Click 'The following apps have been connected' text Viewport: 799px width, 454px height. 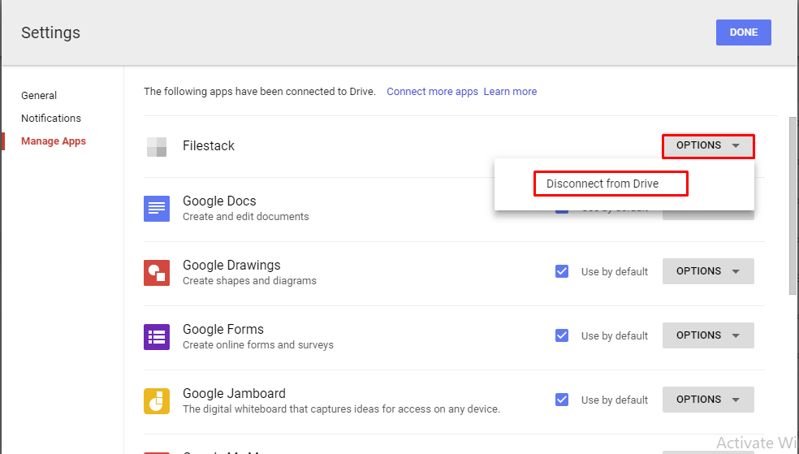(x=259, y=92)
